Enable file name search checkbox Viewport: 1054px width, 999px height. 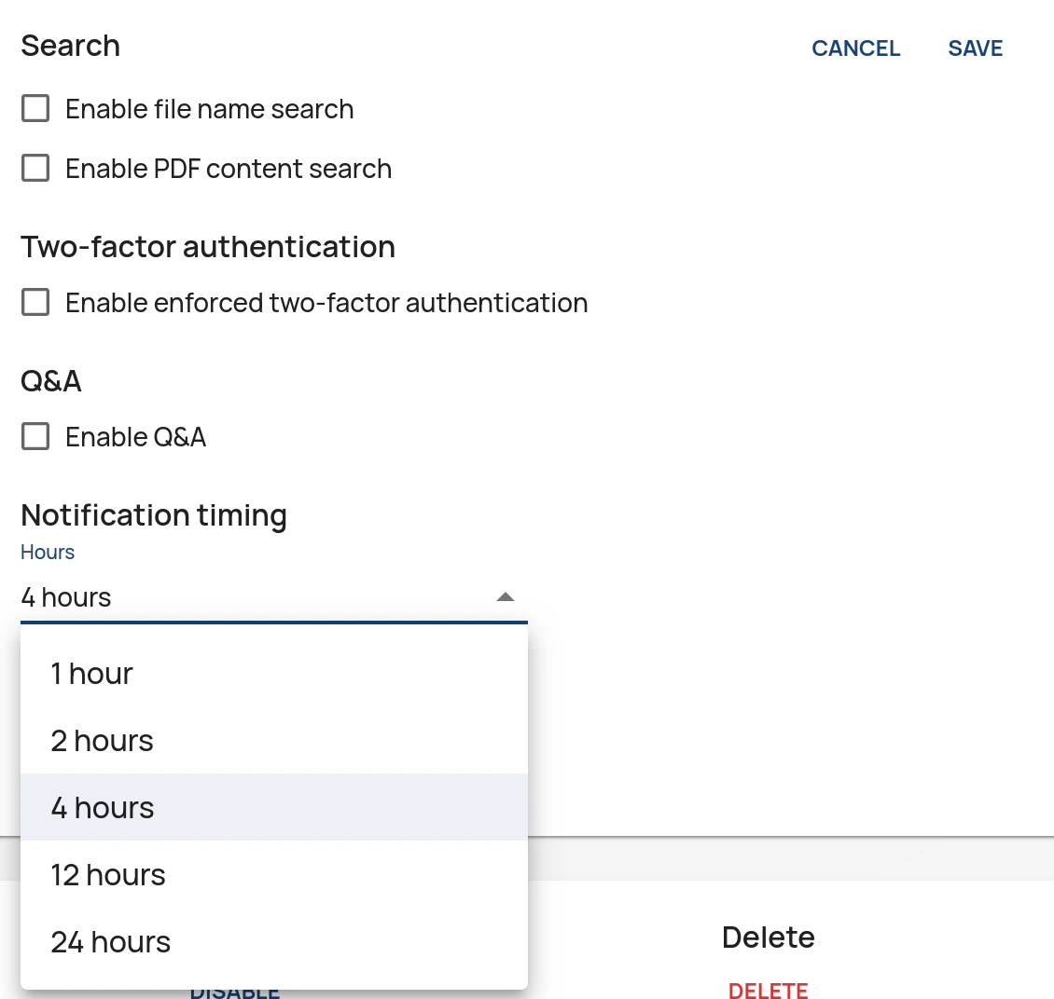click(35, 108)
